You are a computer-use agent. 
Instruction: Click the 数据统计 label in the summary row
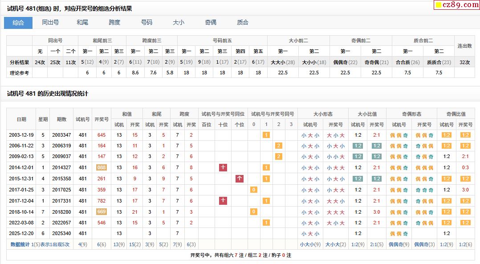pos(20,244)
